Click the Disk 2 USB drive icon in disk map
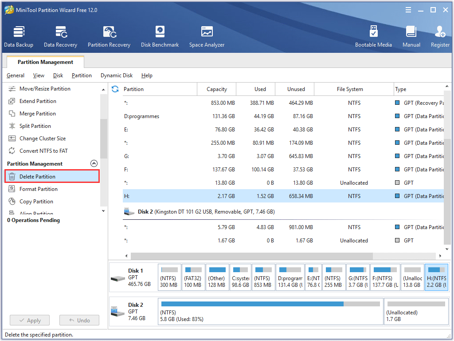The image size is (454, 341). click(117, 312)
